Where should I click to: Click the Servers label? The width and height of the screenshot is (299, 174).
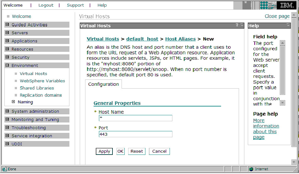click(x=20, y=33)
